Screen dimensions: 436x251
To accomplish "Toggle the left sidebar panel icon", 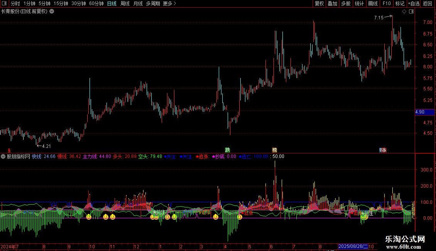I will pos(4,3).
